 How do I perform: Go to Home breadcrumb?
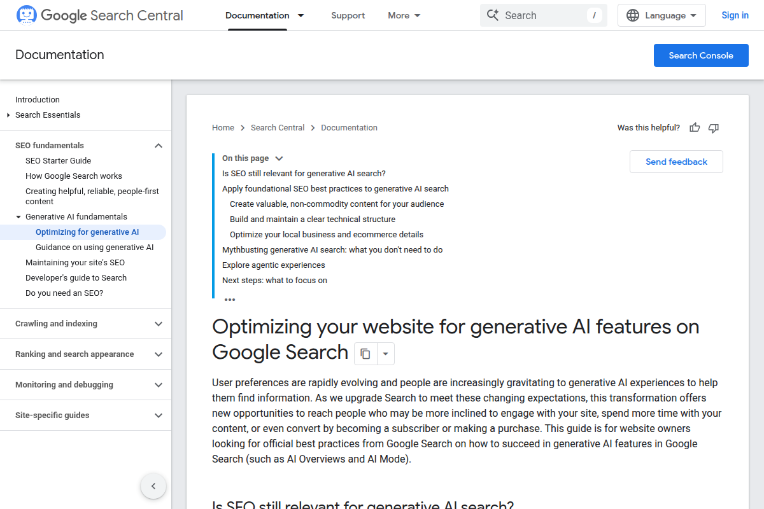223,128
